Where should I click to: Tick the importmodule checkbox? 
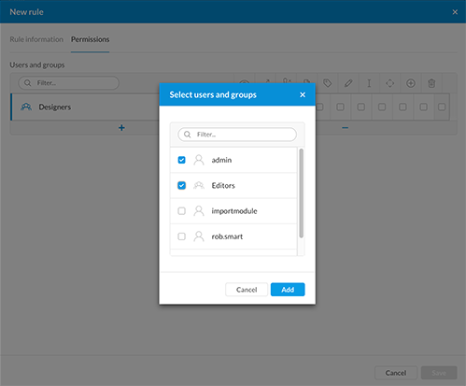[181, 211]
